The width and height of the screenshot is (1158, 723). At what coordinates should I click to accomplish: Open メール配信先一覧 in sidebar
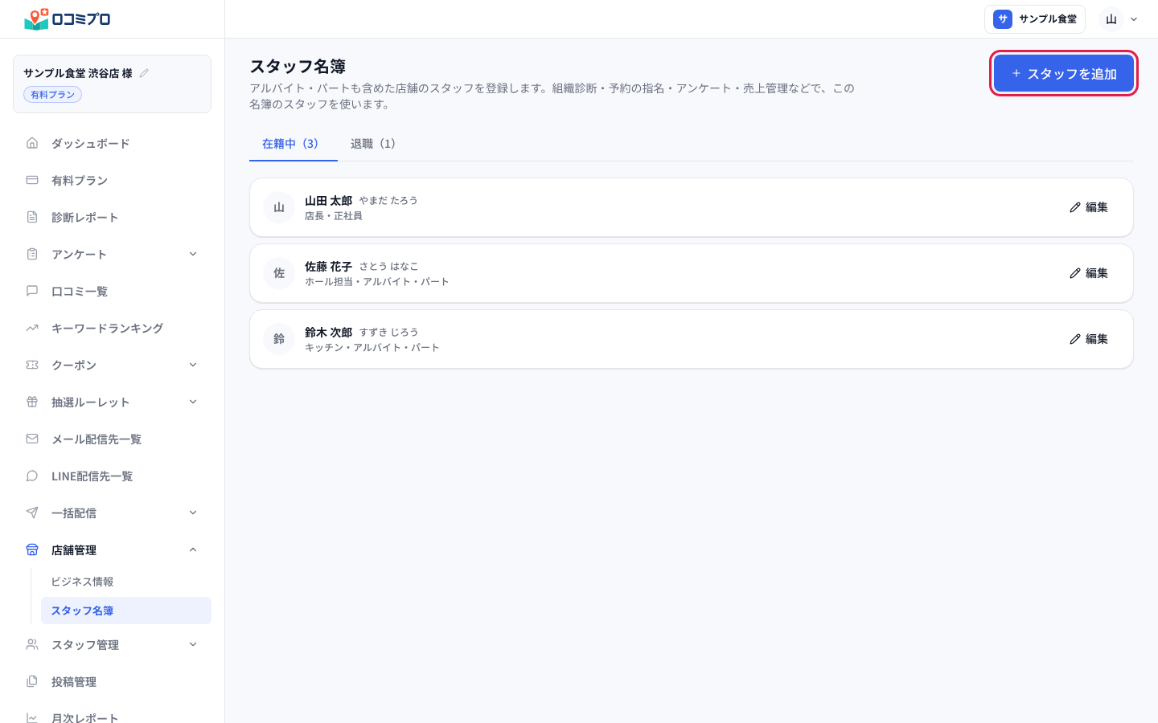[x=112, y=439]
